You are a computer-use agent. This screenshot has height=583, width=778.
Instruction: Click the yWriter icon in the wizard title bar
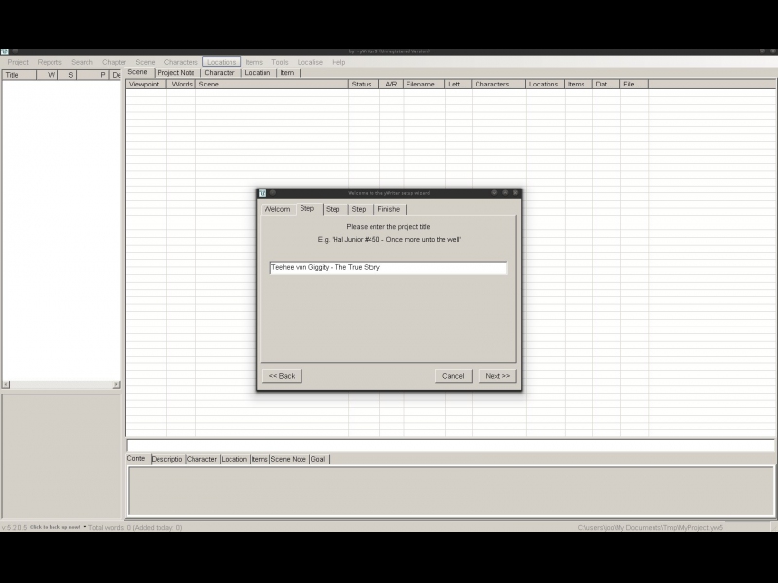tap(263, 192)
